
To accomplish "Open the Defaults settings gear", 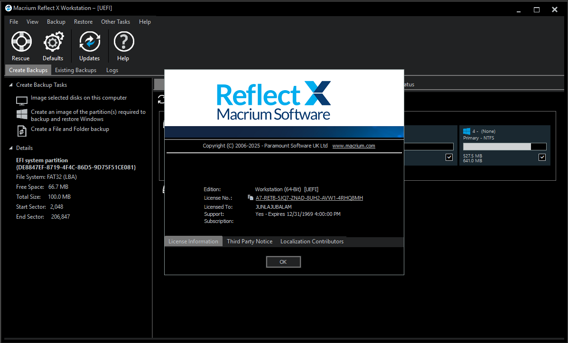I will [53, 46].
